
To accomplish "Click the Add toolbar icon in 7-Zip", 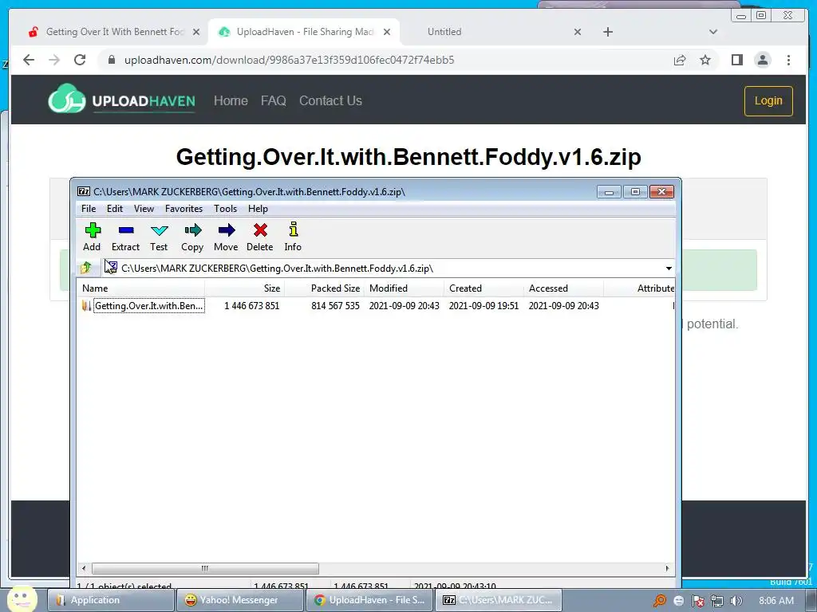I will click(93, 237).
